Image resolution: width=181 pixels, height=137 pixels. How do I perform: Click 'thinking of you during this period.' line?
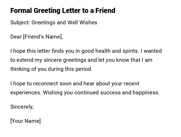(x=51, y=69)
